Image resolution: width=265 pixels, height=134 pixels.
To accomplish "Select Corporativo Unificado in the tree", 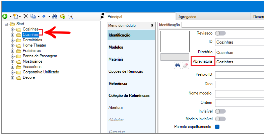I will click(41, 72).
